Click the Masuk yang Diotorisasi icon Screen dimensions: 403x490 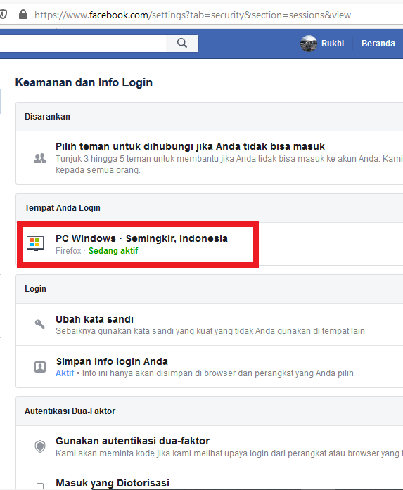click(40, 486)
